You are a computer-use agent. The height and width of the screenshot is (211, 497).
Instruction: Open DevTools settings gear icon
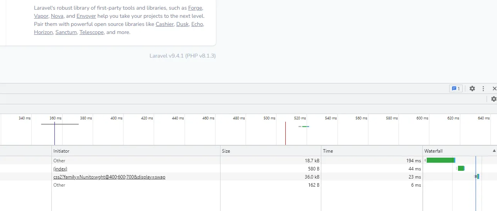pos(472,88)
